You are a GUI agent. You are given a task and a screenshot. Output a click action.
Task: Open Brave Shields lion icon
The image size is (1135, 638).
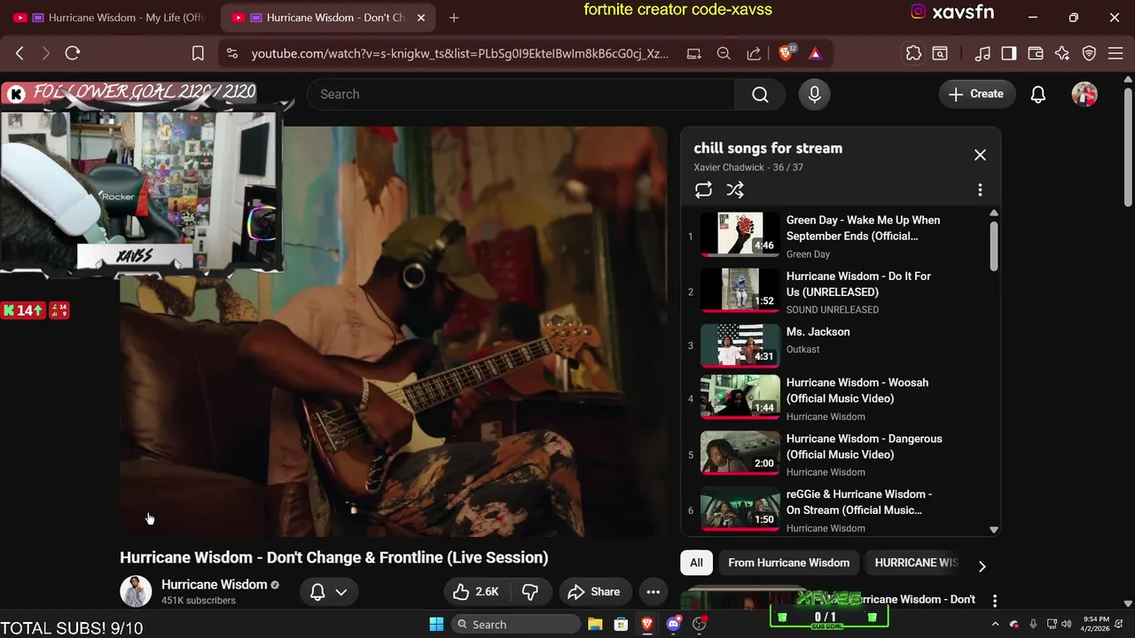tap(786, 53)
